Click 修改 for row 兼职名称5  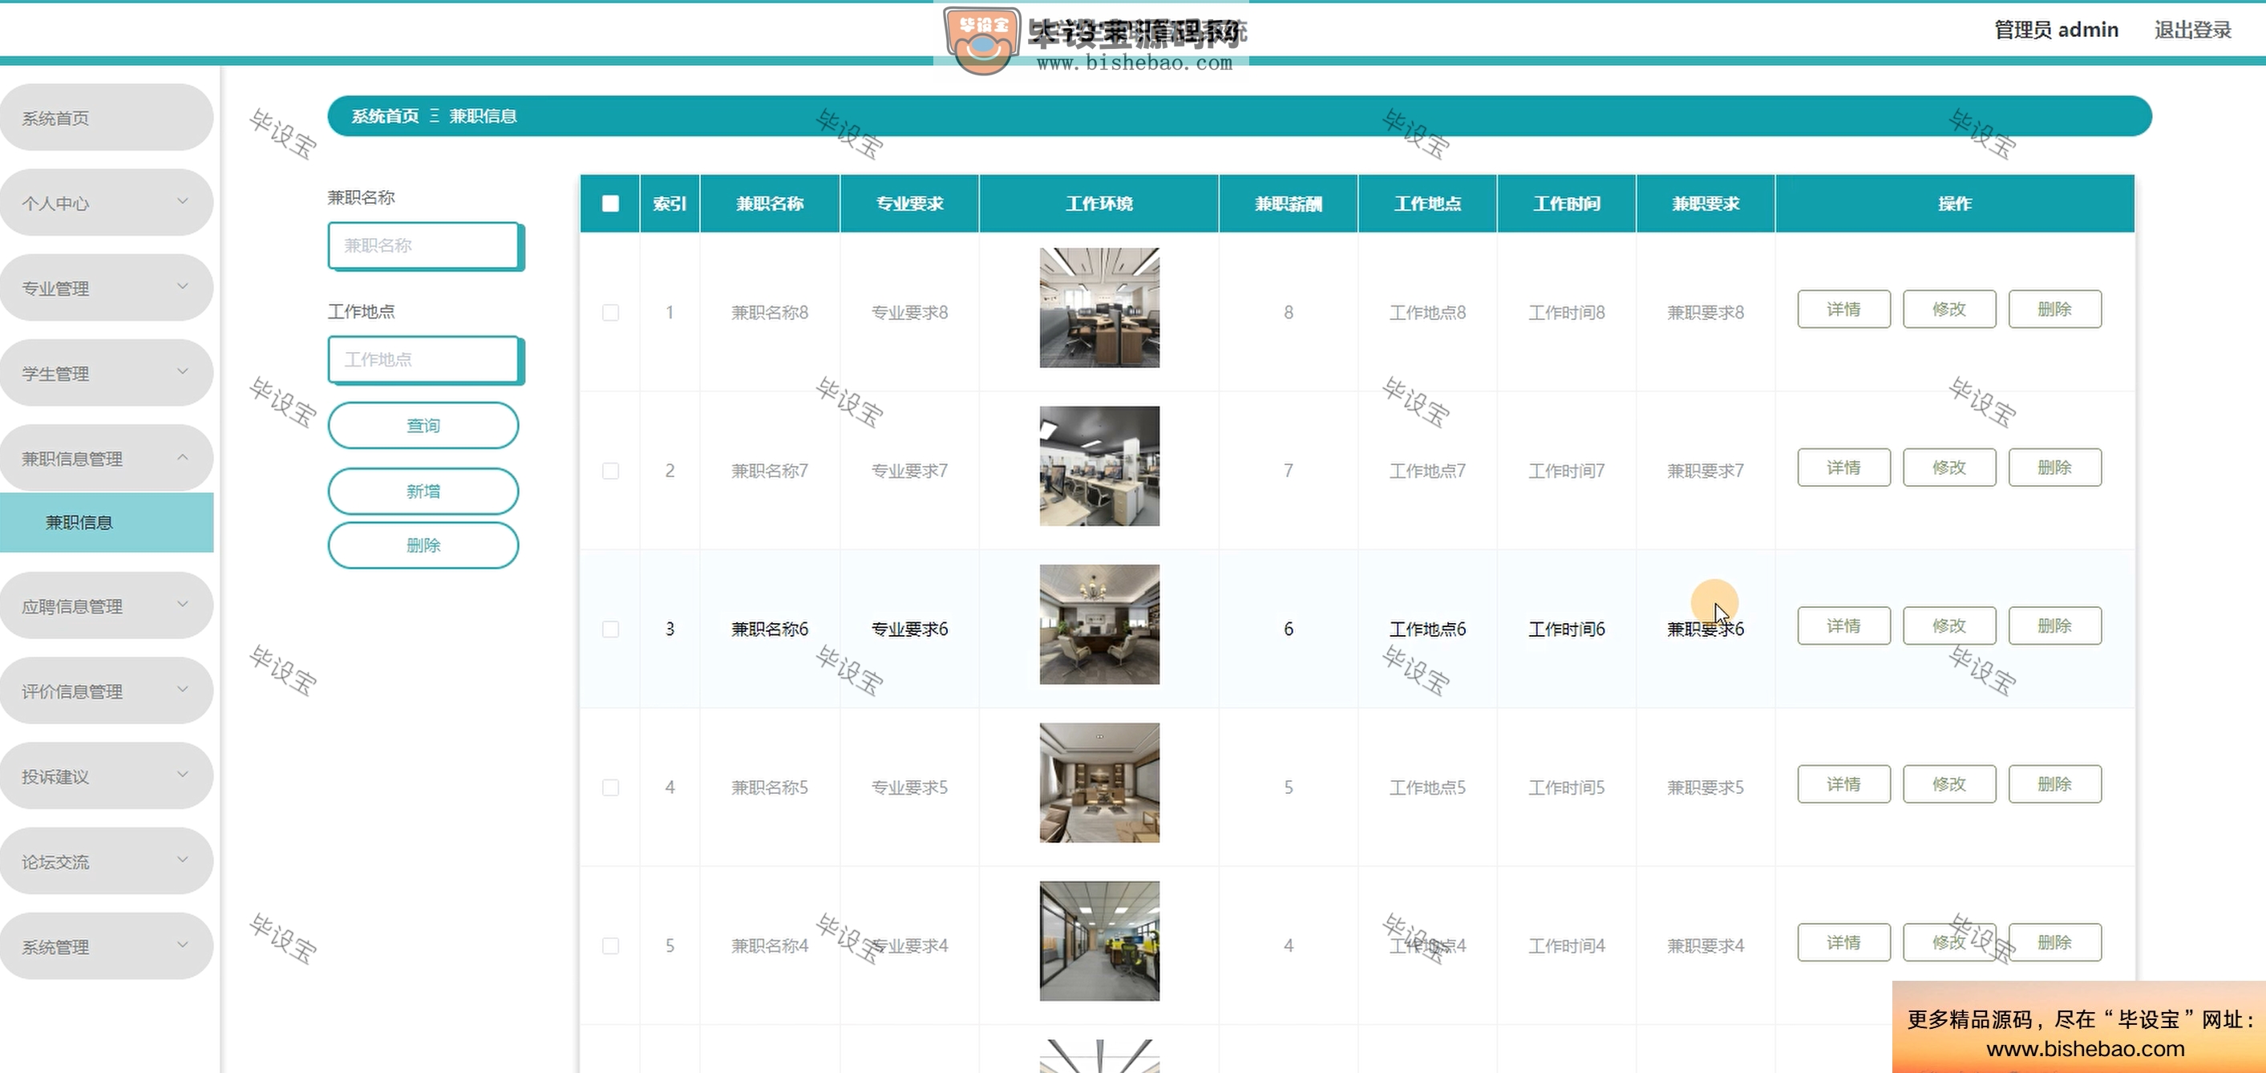(x=1949, y=784)
